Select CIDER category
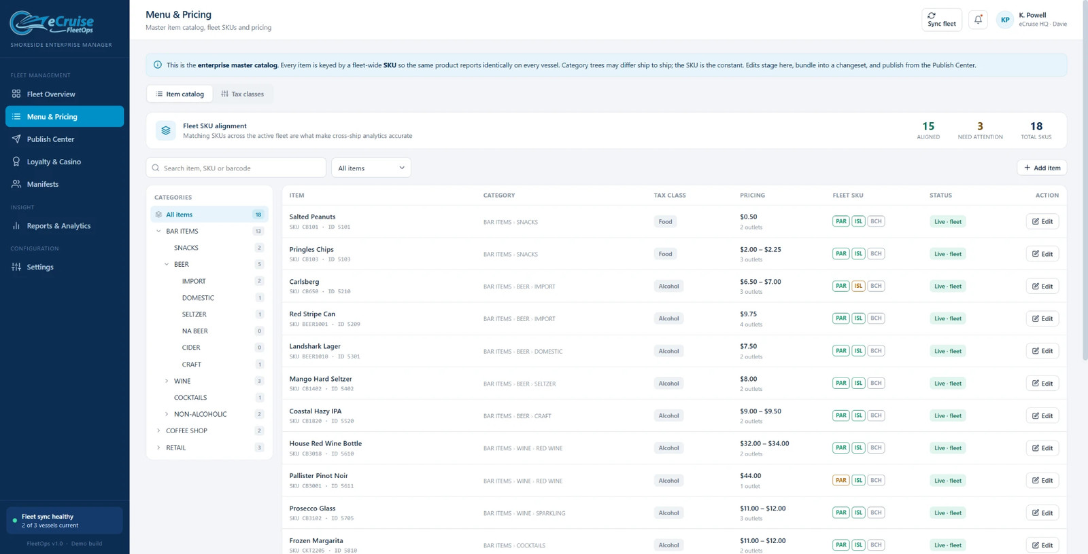Viewport: 1088px width, 554px height. [x=209, y=348]
